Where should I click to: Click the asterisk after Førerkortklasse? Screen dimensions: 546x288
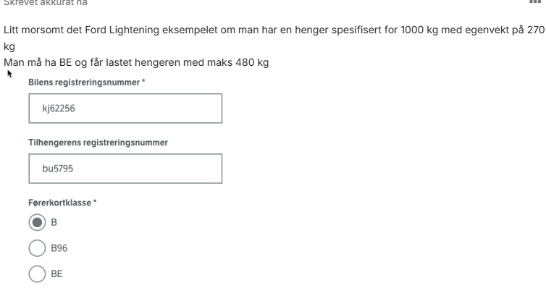(95, 201)
